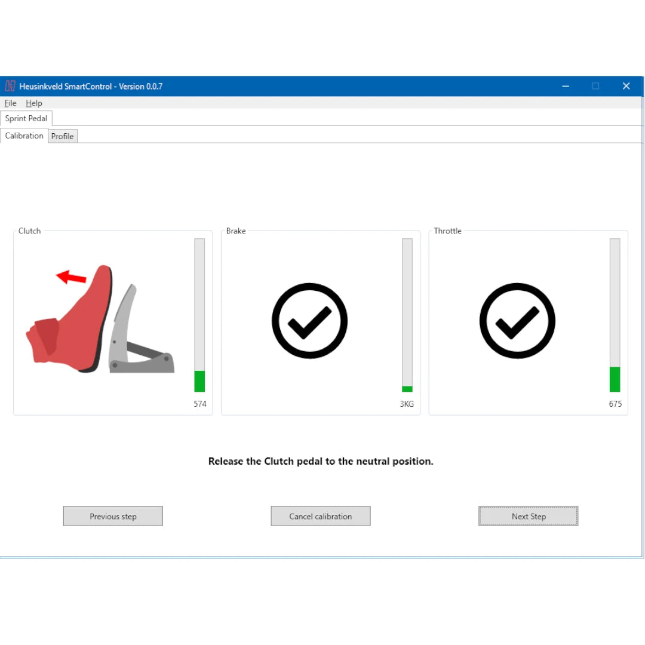Click the Clutch level bar
Screen dimensions: 645x645
click(x=199, y=315)
